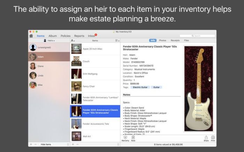
Task: Open the Items tab
Action: point(41,36)
